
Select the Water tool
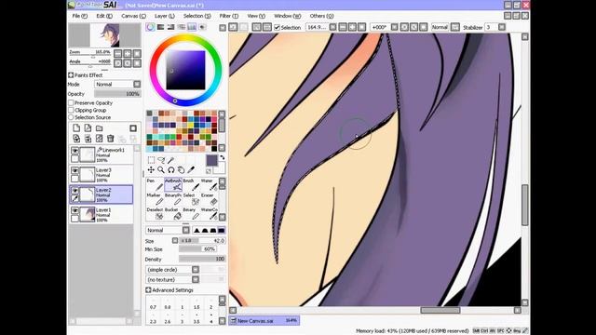[209, 184]
